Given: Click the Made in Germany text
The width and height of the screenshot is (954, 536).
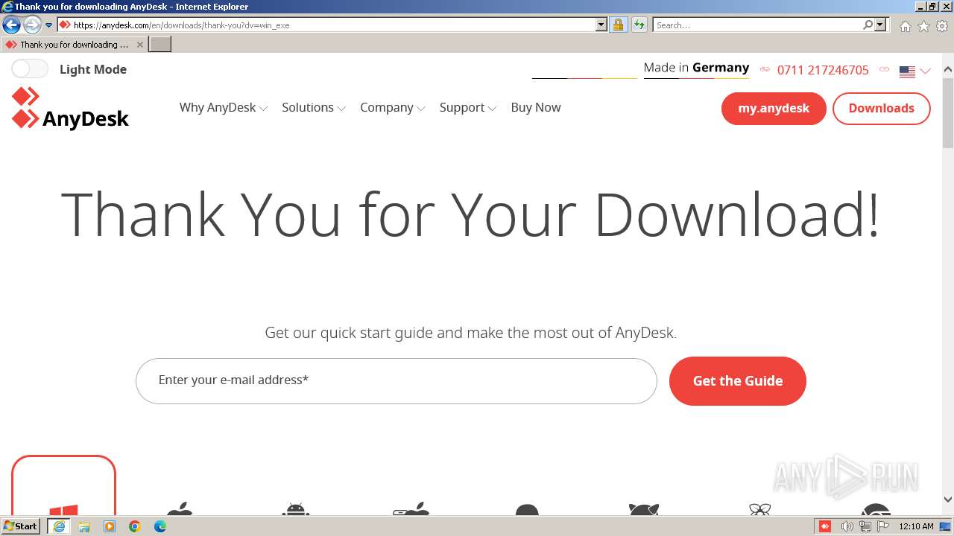Looking at the screenshot, I should click(696, 68).
